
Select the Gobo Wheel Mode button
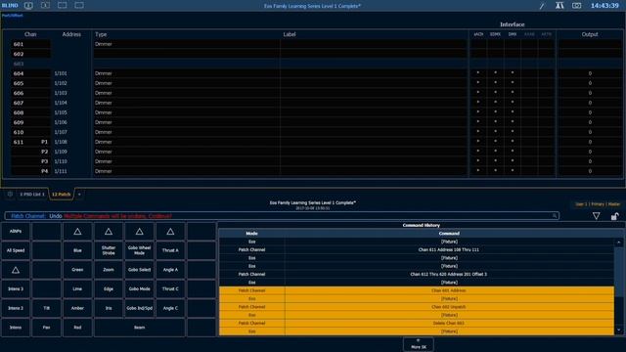(x=139, y=250)
